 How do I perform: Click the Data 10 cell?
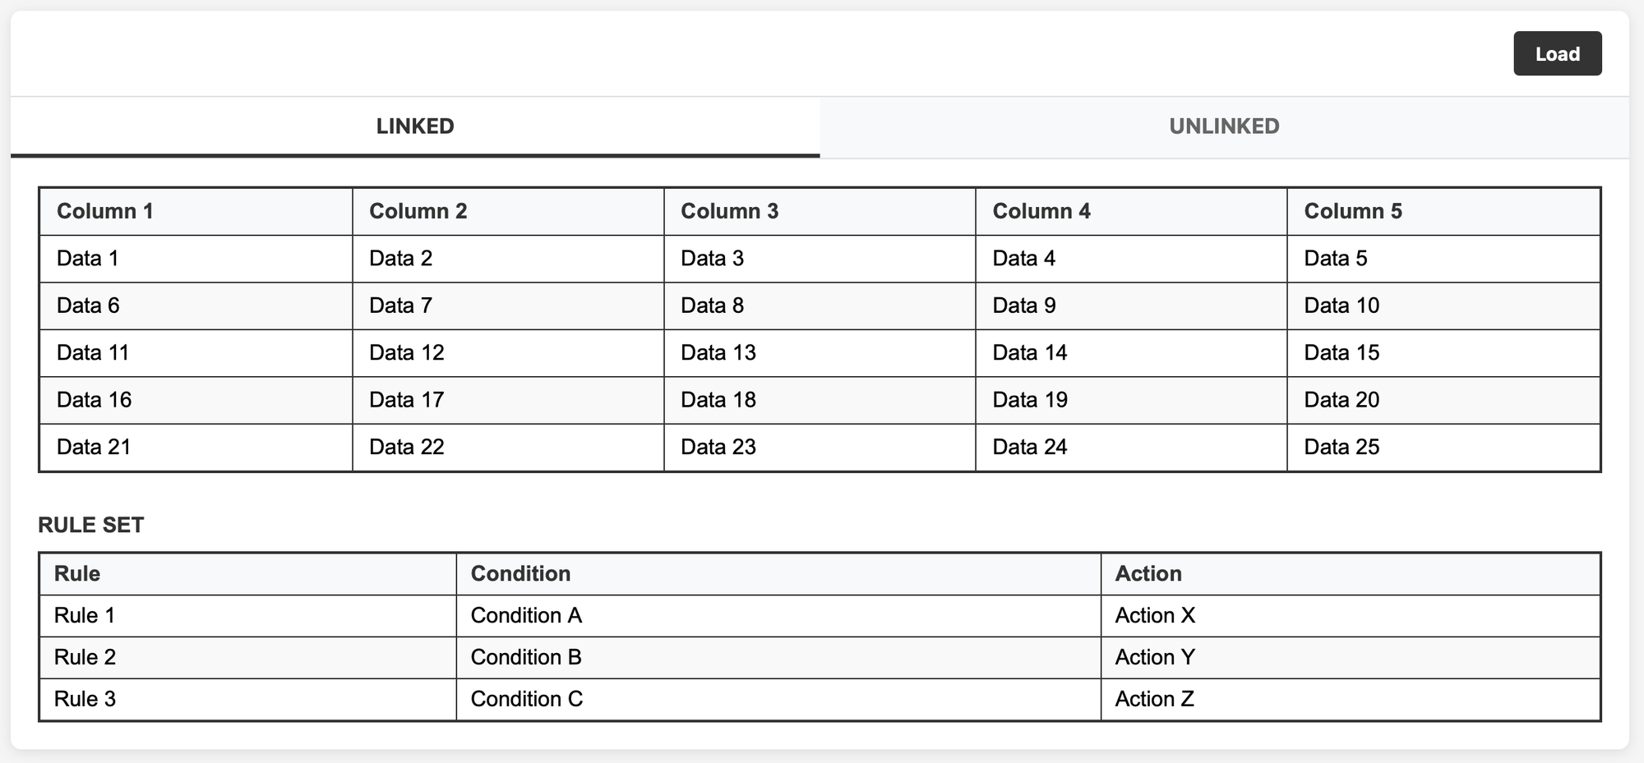[x=1443, y=306]
